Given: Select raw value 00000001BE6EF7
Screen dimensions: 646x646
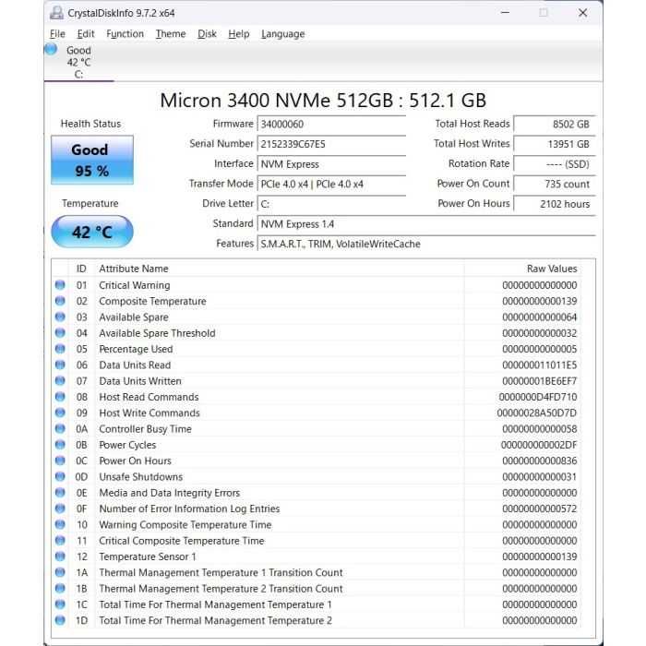Looking at the screenshot, I should coord(539,381).
